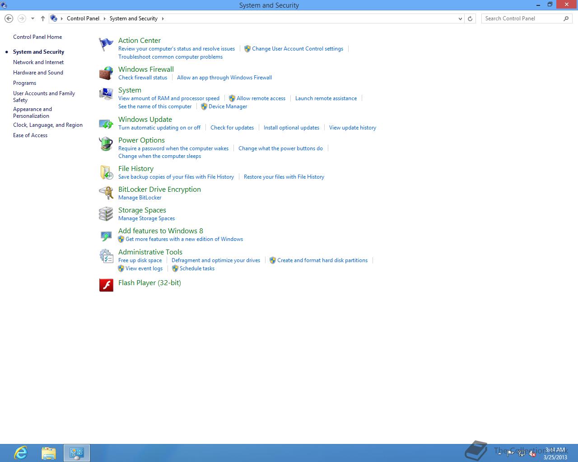The width and height of the screenshot is (578, 462).
Task: Open the File History folder icon
Action: [106, 172]
